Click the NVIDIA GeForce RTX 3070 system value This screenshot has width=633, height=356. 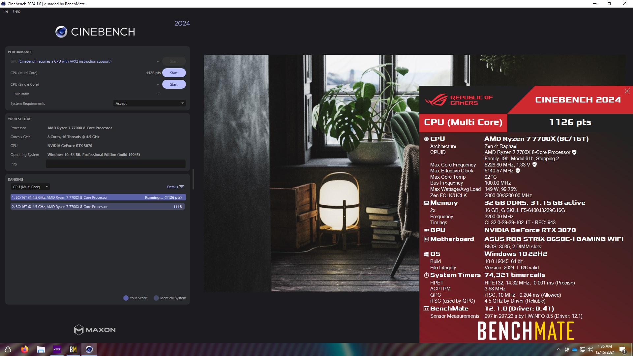(70, 146)
